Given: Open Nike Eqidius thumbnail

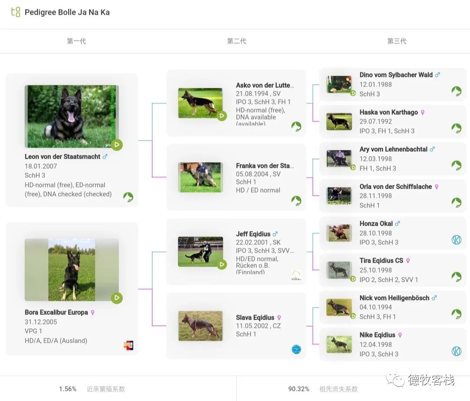Looking at the screenshot, I should click(x=339, y=344).
